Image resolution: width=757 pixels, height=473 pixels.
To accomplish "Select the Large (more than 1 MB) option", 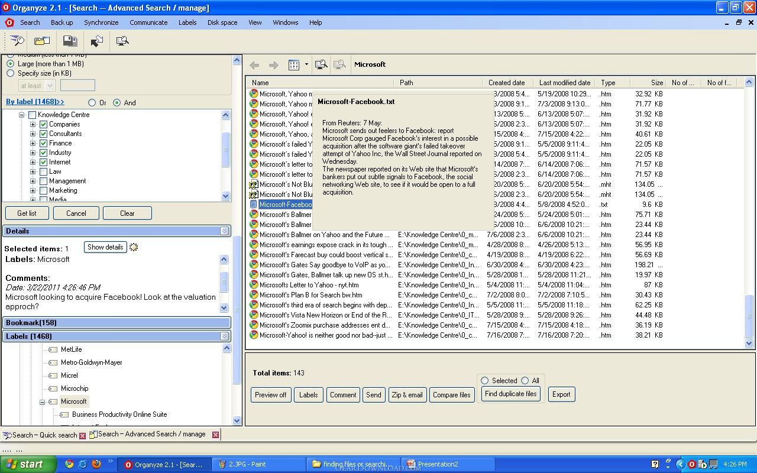I will point(10,64).
